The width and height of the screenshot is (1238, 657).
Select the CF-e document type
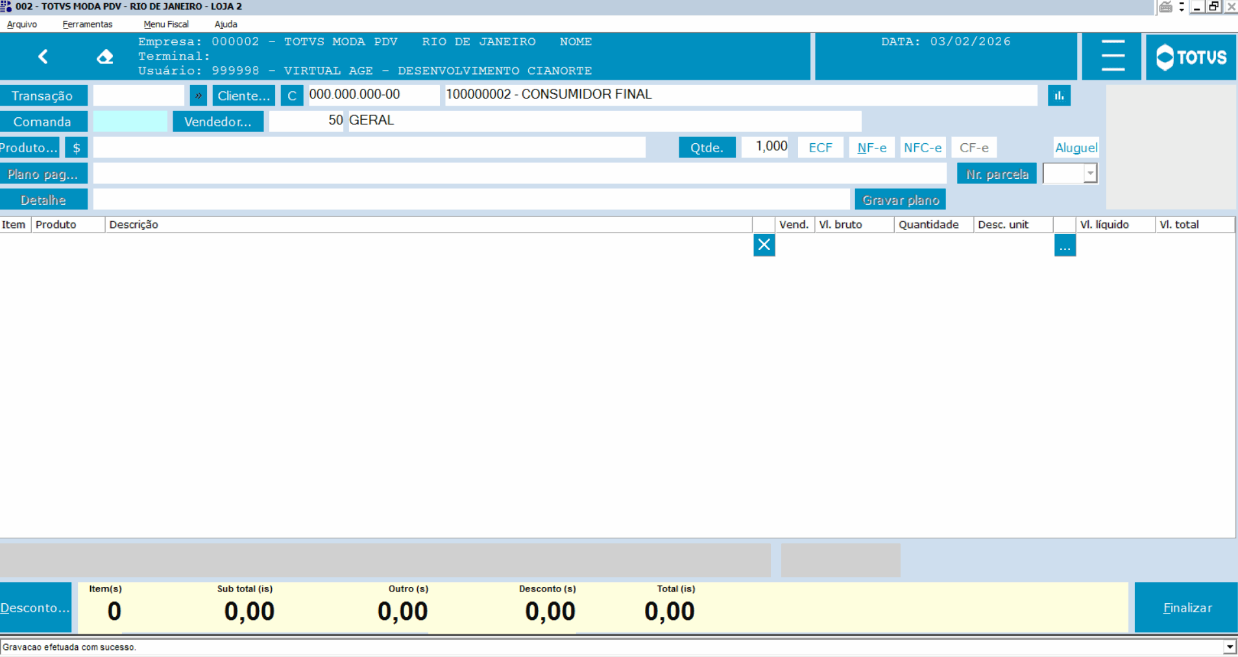(x=974, y=148)
